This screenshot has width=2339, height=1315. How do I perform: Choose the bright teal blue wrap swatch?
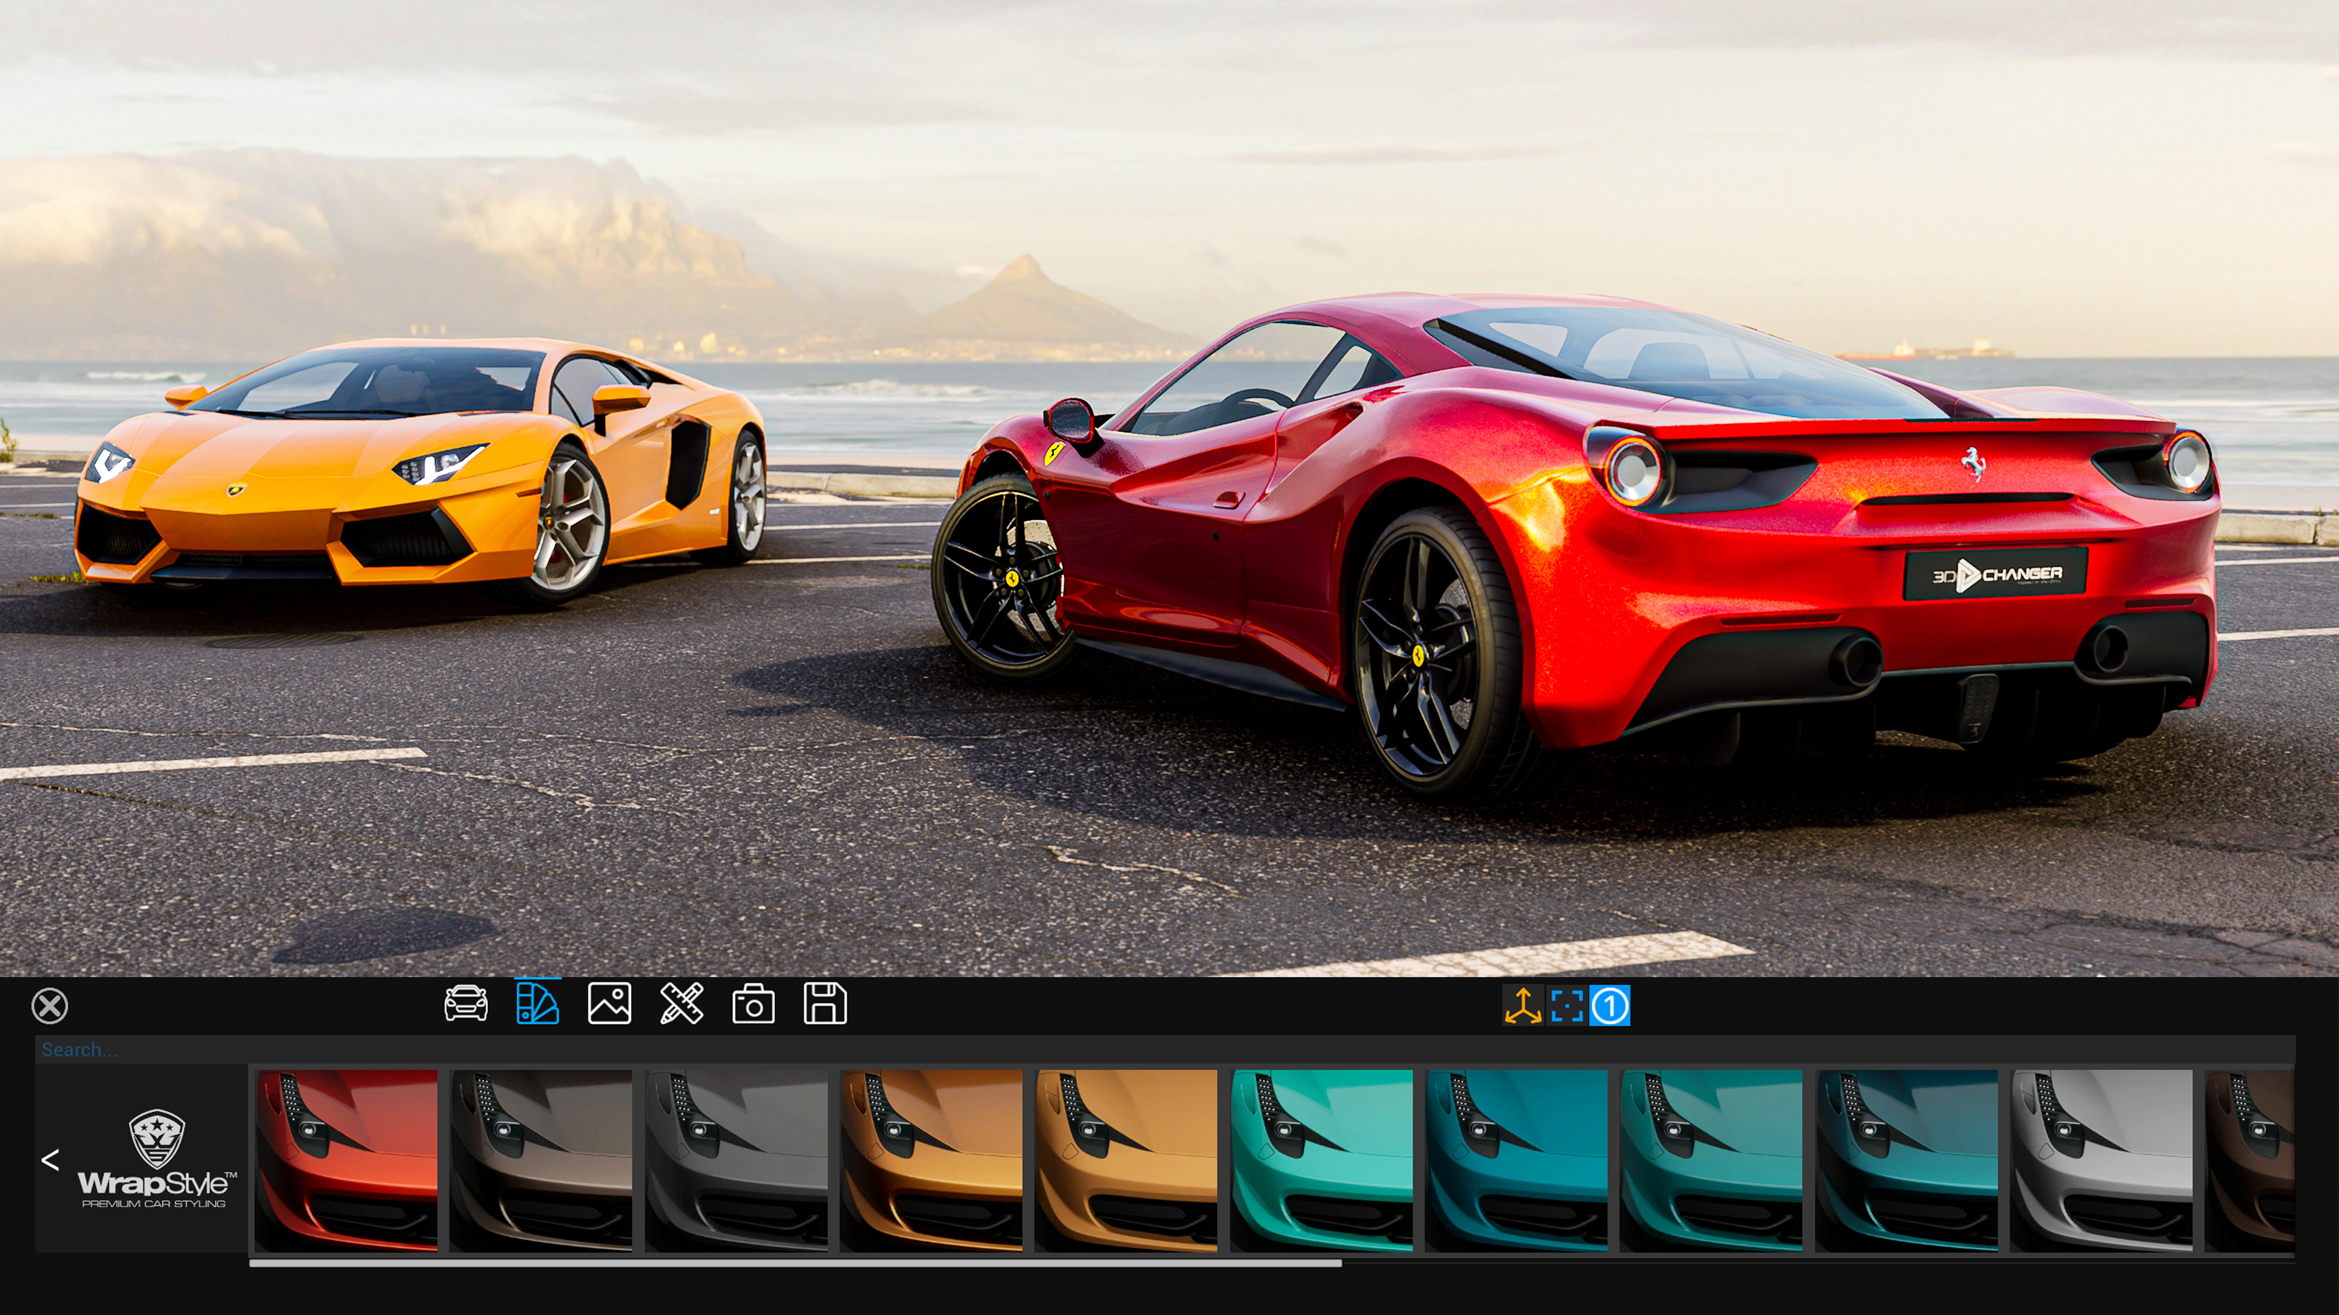pos(1516,1160)
